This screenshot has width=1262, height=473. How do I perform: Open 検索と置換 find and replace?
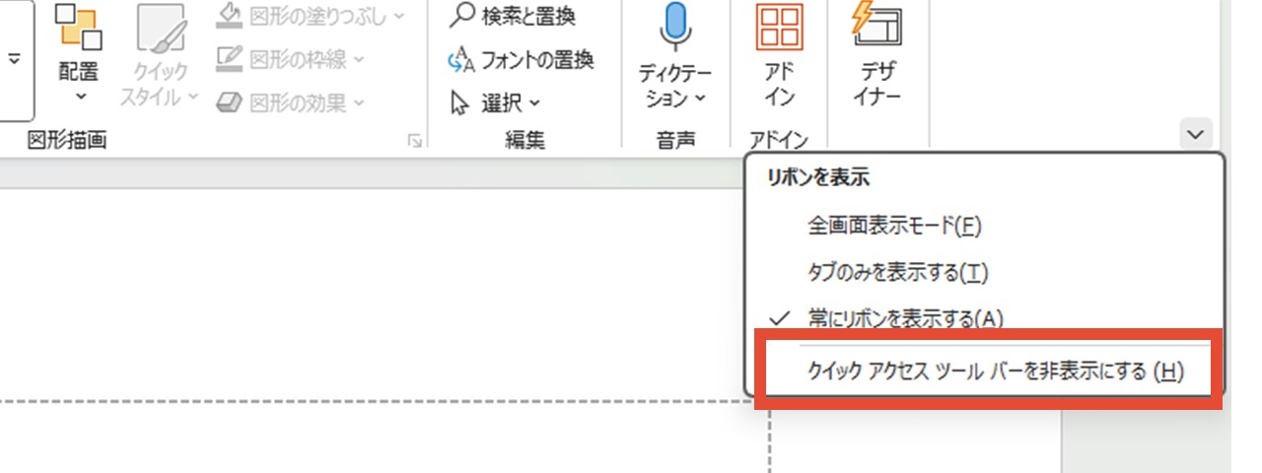512,16
